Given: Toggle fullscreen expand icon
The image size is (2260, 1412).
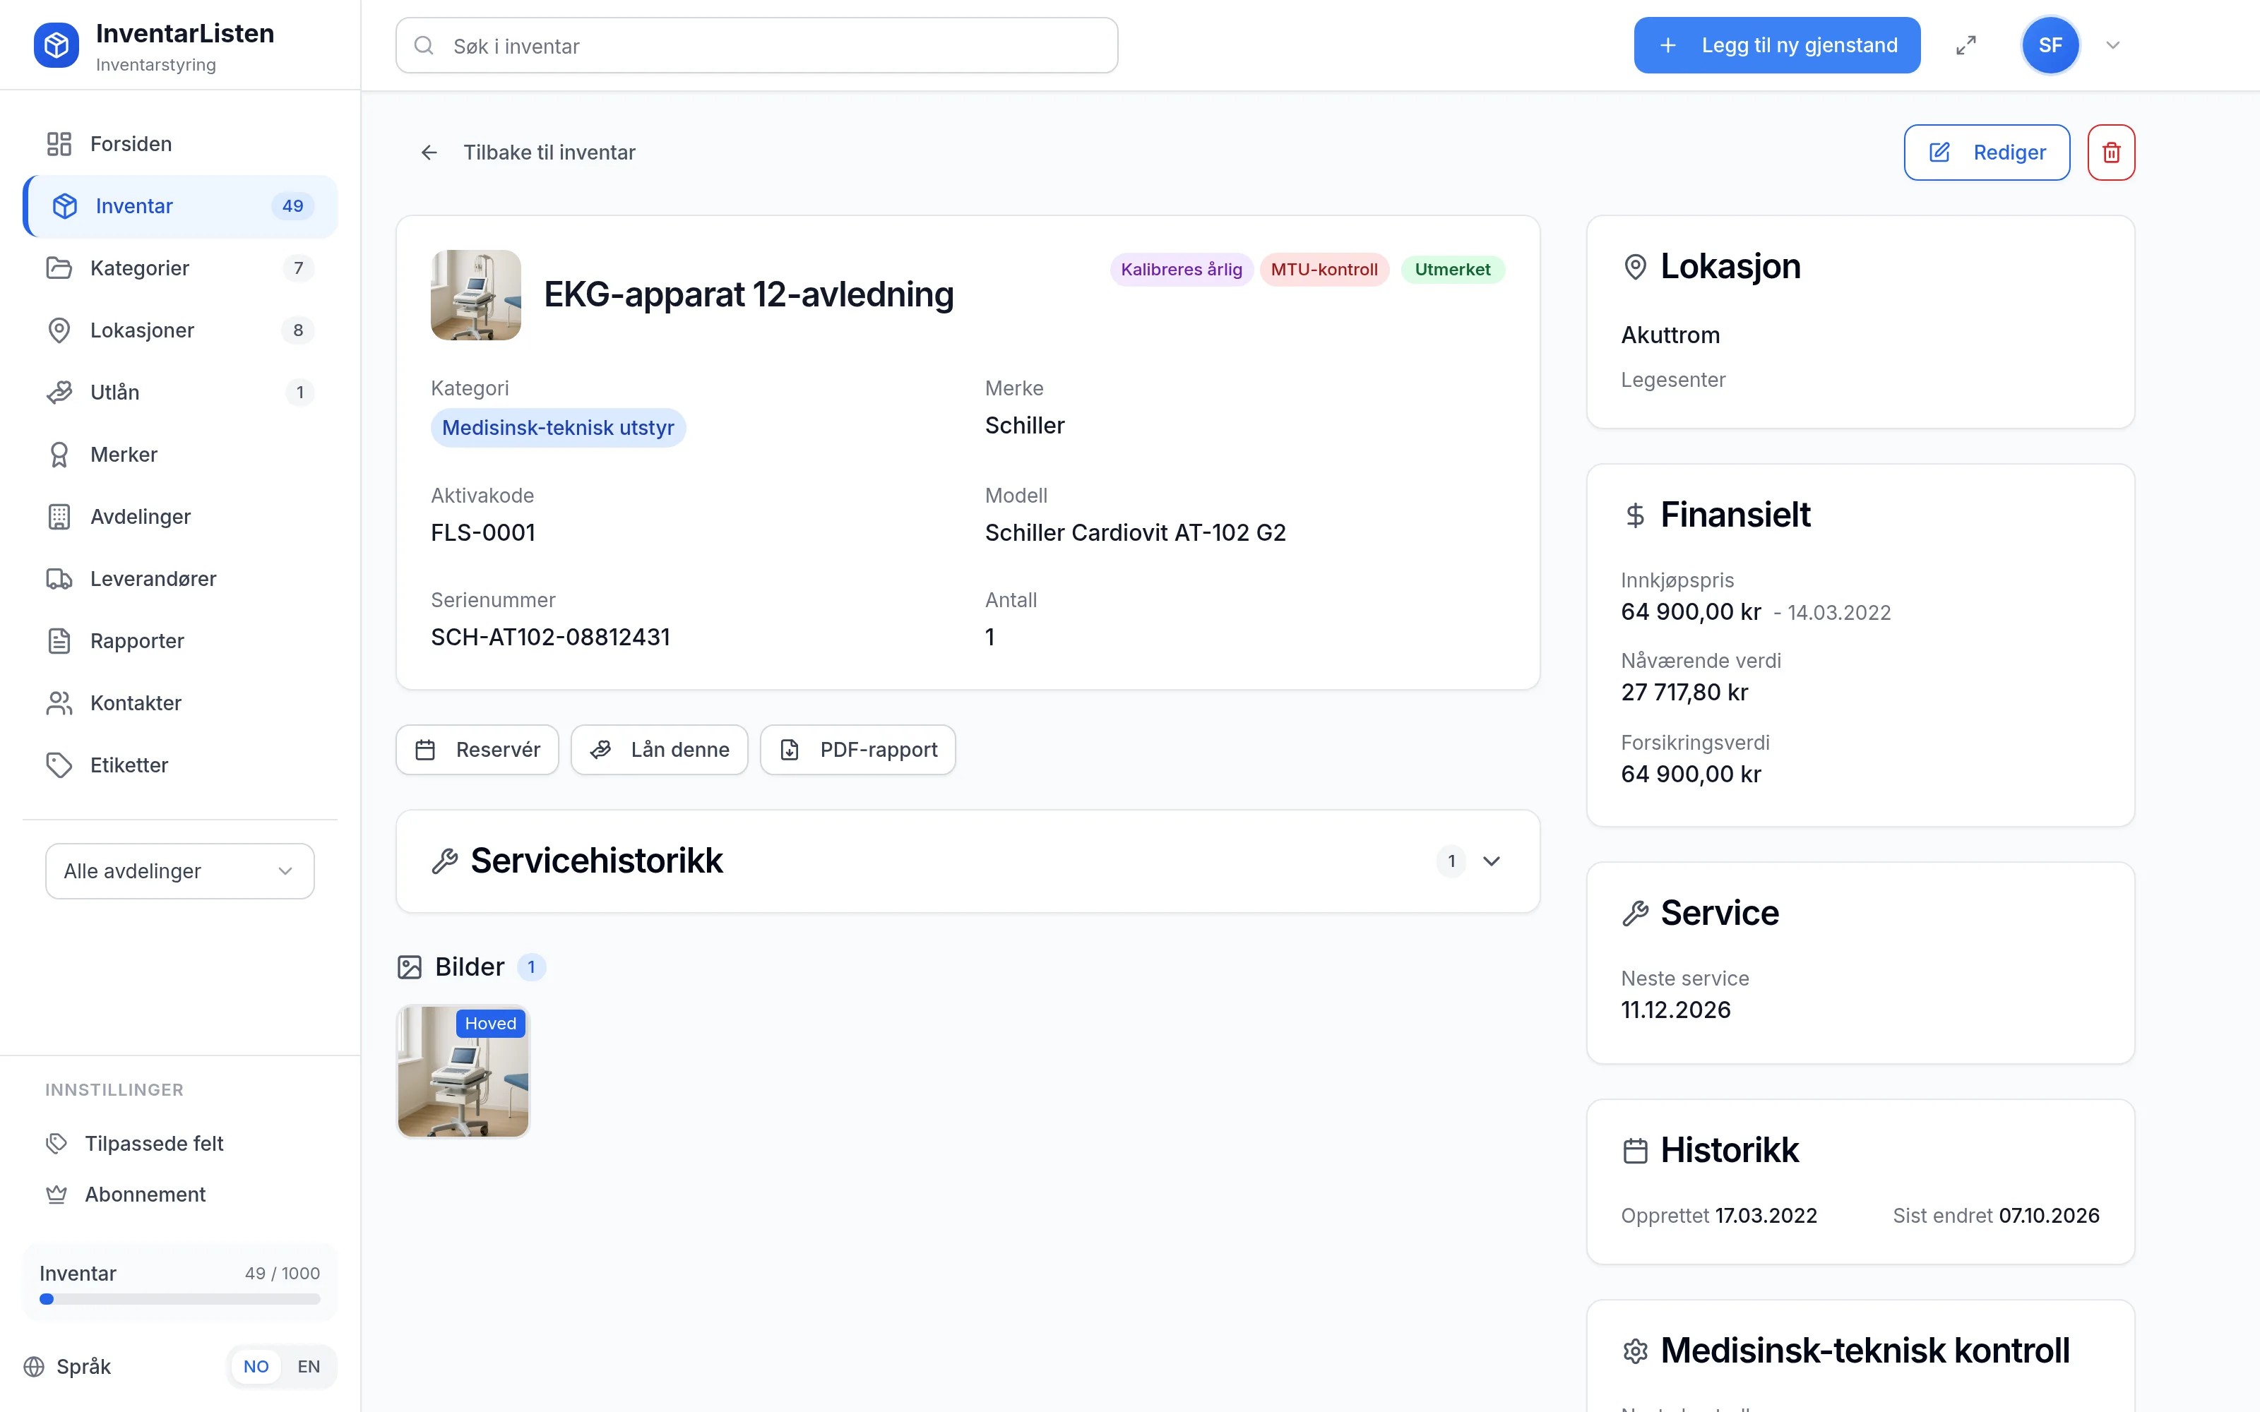Looking at the screenshot, I should click(x=1965, y=44).
